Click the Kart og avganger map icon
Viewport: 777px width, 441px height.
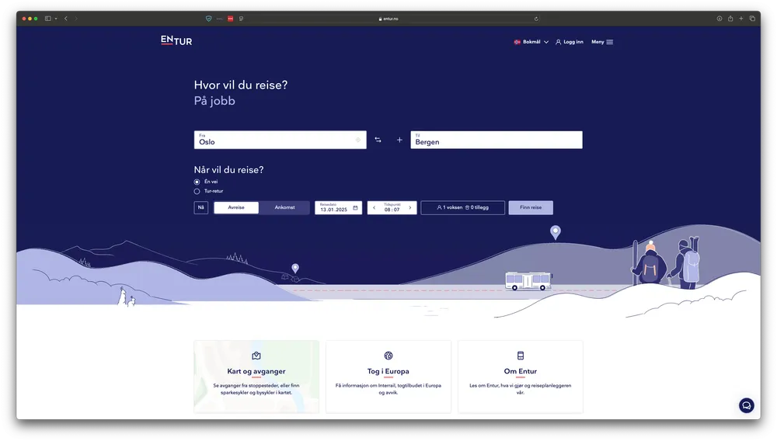(256, 356)
